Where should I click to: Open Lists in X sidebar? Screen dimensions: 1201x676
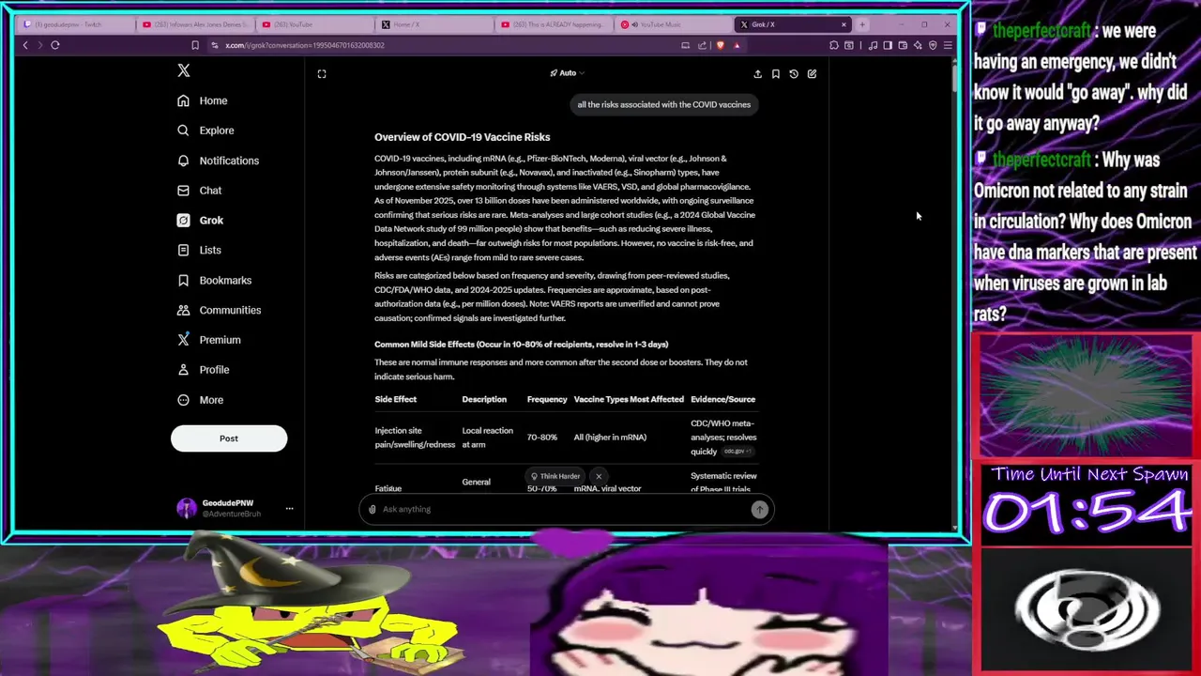[199, 251]
